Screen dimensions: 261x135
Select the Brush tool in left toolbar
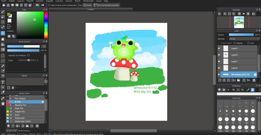click(x=3, y=12)
